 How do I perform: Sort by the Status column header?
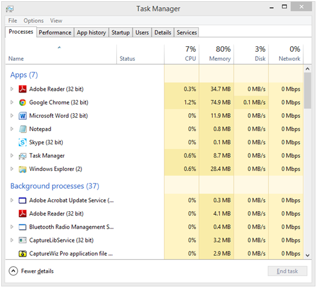[x=141, y=54]
